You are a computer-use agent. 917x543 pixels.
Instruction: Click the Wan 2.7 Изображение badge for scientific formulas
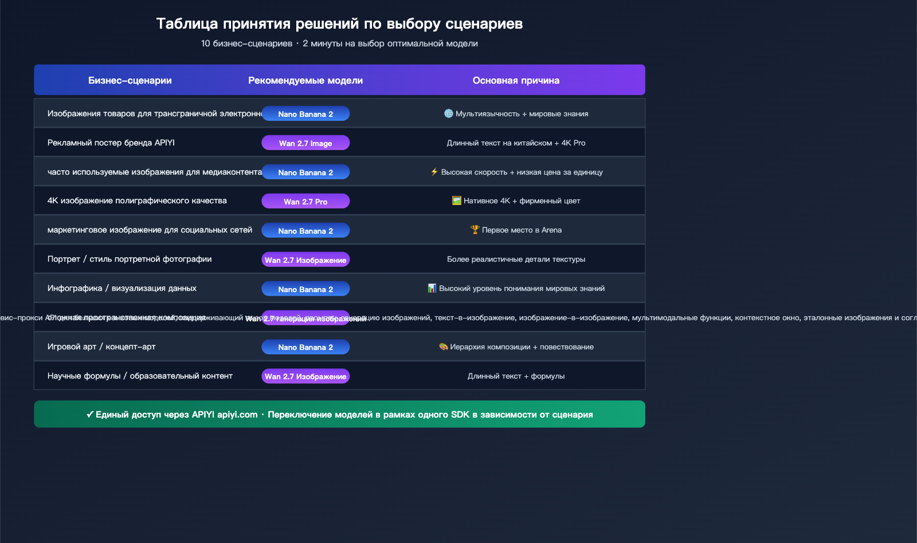point(305,376)
